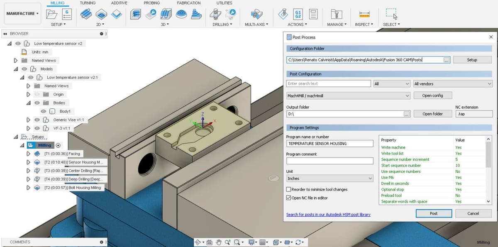Click the Program comment input field
The height and width of the screenshot is (247, 498).
coord(330,161)
